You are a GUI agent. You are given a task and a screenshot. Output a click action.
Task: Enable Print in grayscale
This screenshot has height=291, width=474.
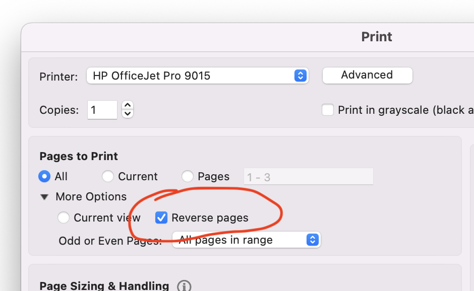click(x=328, y=110)
